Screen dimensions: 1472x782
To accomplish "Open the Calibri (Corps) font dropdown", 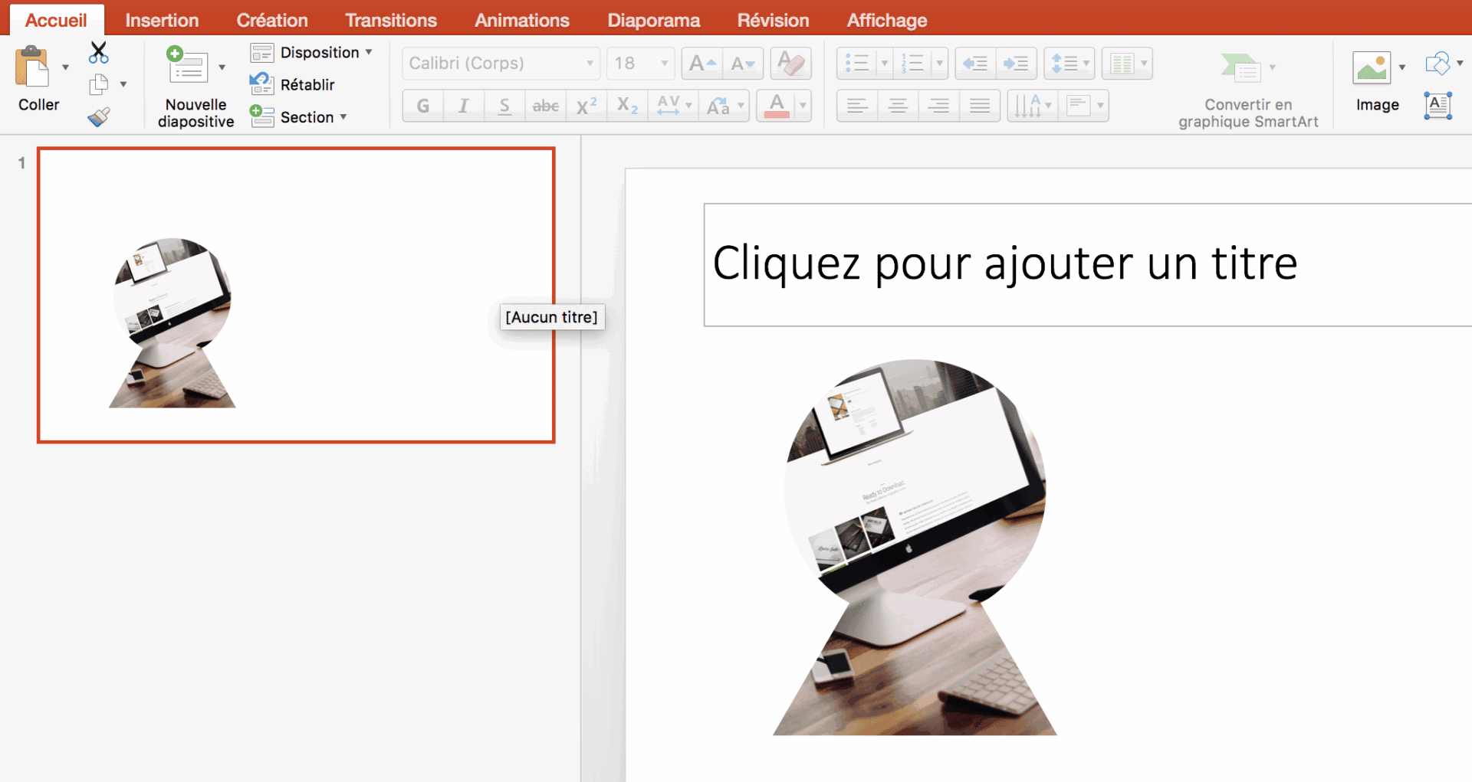I will pos(590,64).
